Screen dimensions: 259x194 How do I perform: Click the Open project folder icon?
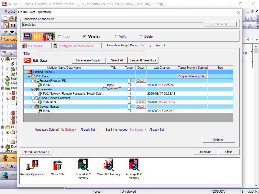(11, 18)
